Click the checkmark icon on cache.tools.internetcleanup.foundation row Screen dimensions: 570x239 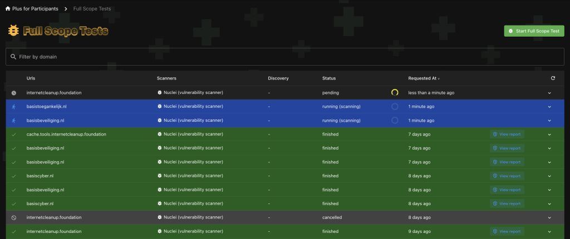click(x=14, y=135)
